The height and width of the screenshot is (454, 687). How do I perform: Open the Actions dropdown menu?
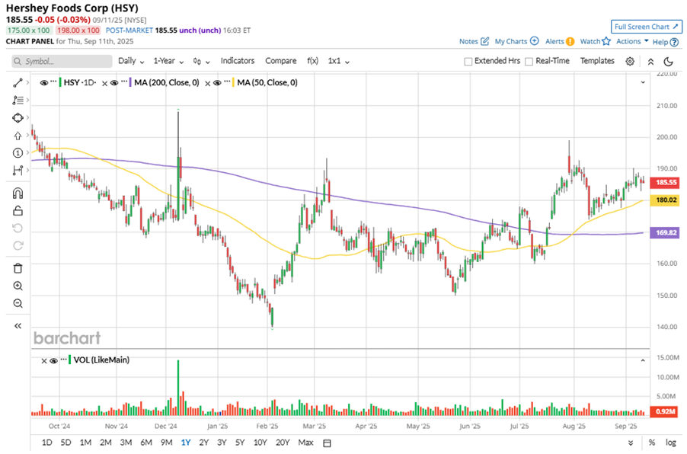632,41
